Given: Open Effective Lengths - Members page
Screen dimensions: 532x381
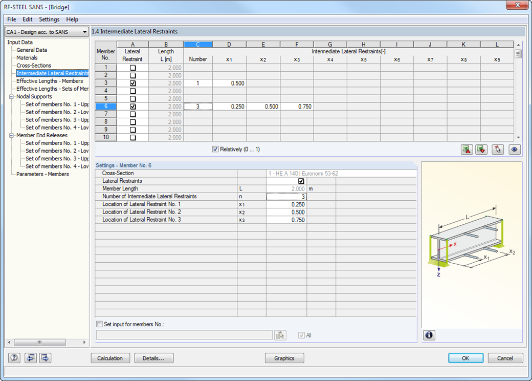Looking at the screenshot, I should click(x=50, y=81).
